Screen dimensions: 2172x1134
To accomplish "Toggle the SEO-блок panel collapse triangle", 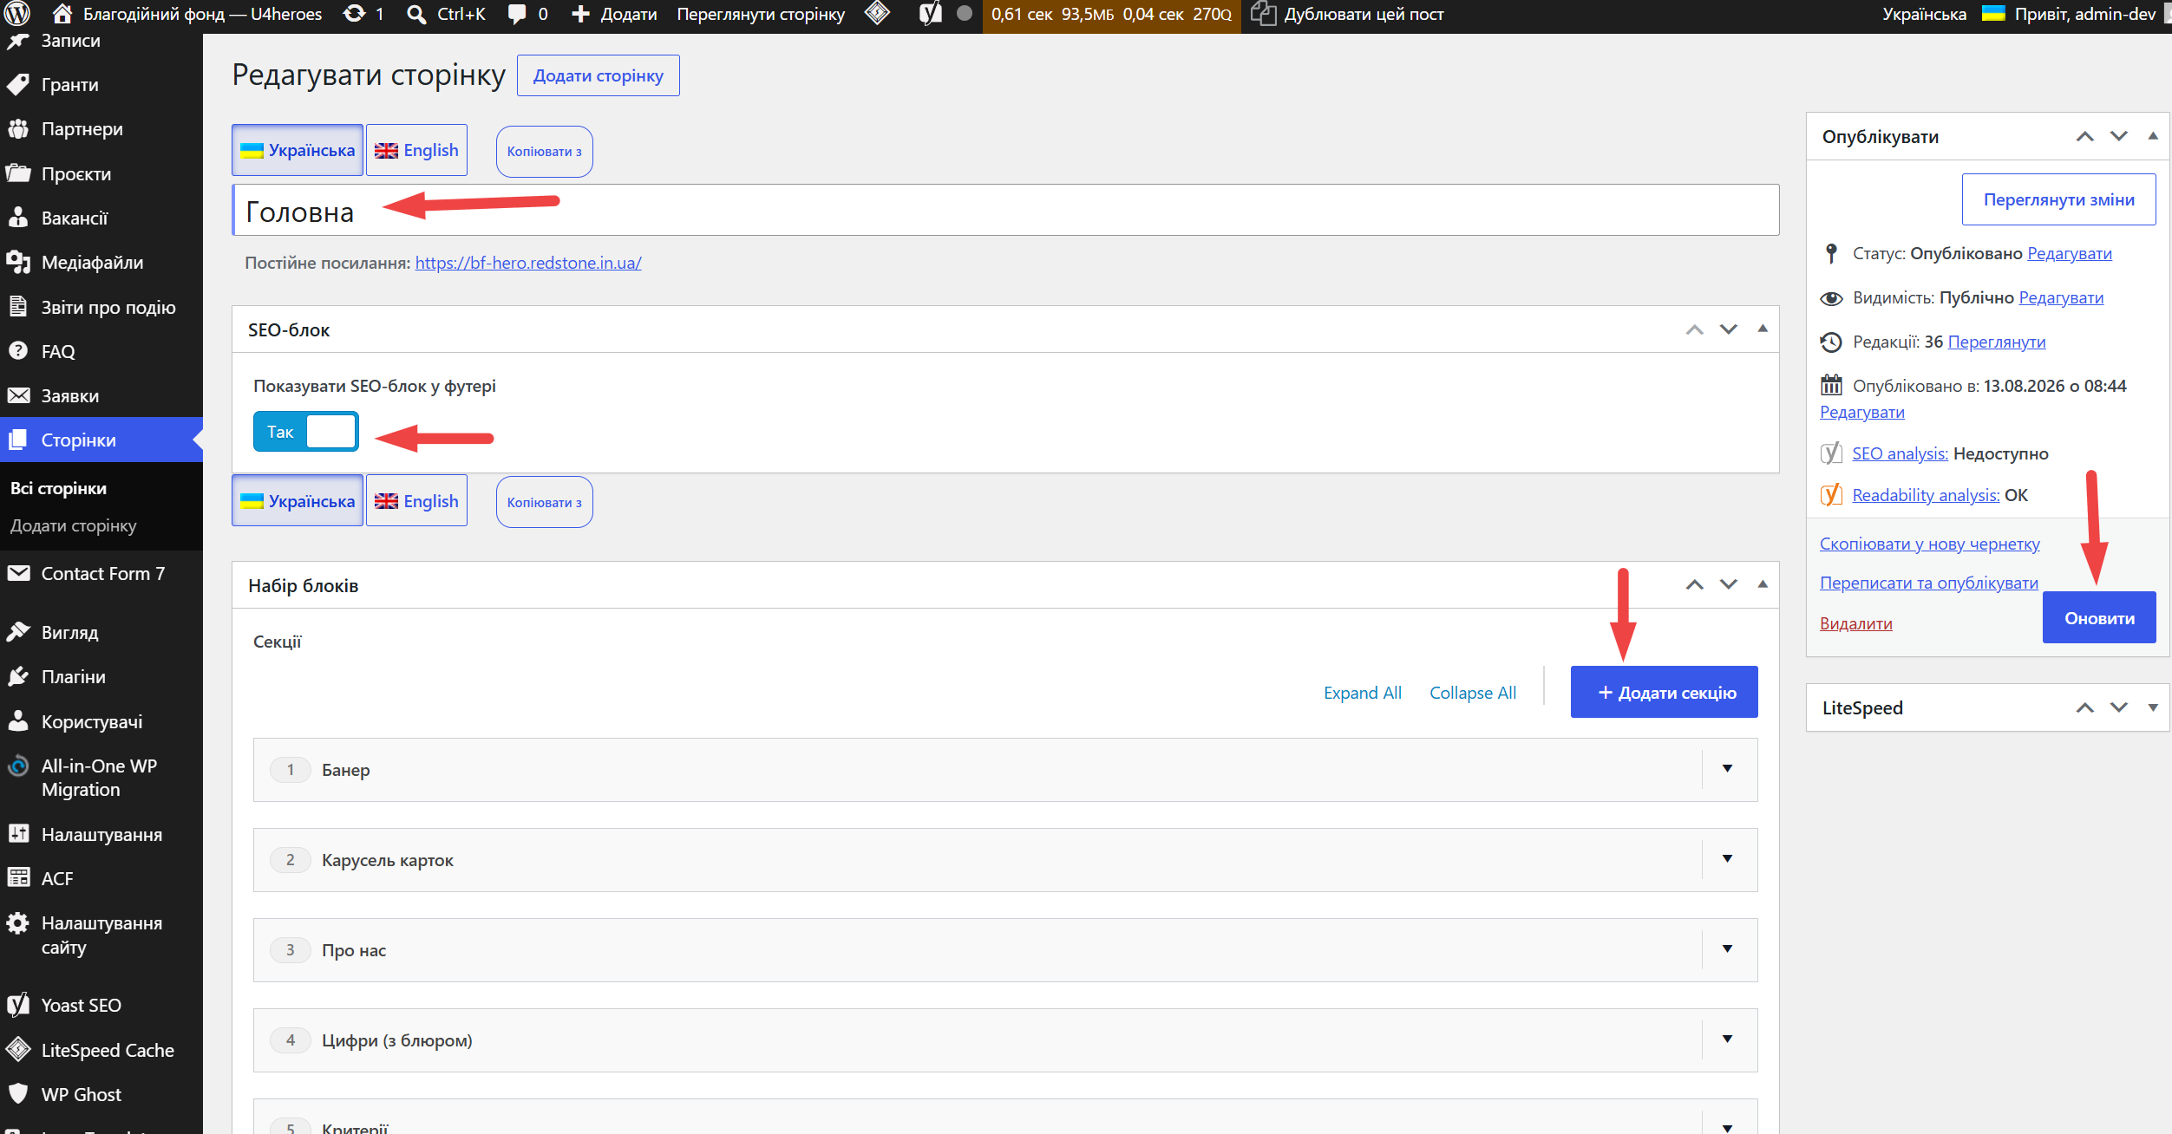I will pos(1763,329).
